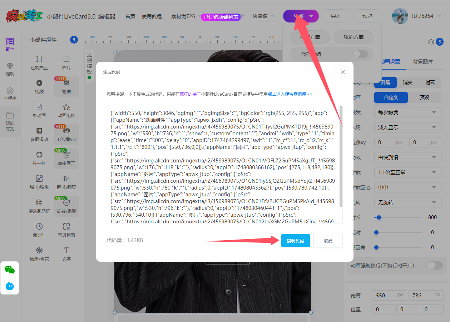Open the 定制 sidebar section
Image resolution: width=450 pixels, height=322 pixels.
[x=10, y=69]
